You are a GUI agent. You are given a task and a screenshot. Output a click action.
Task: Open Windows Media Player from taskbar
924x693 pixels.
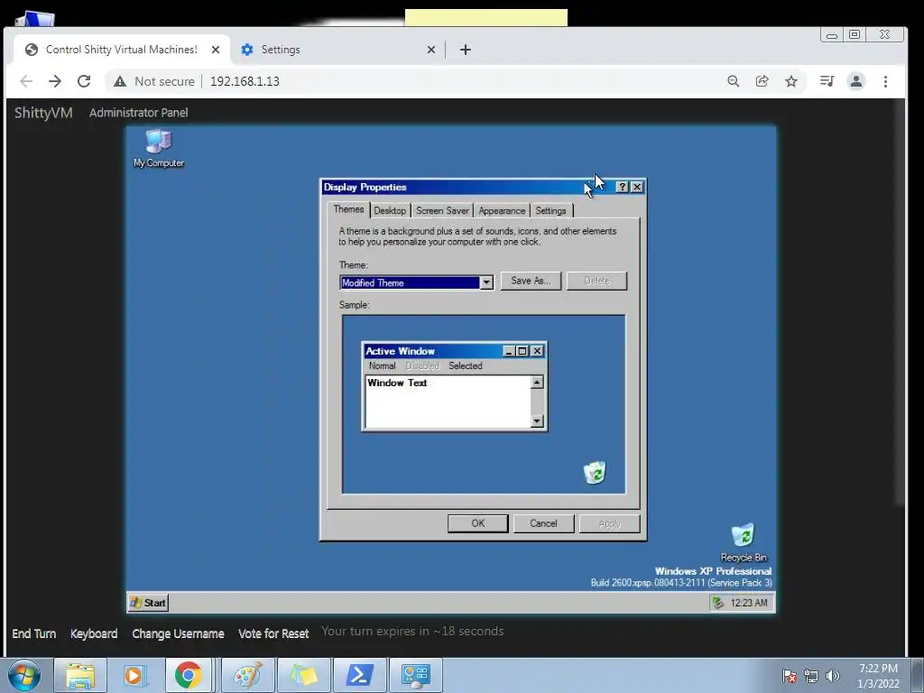134,675
